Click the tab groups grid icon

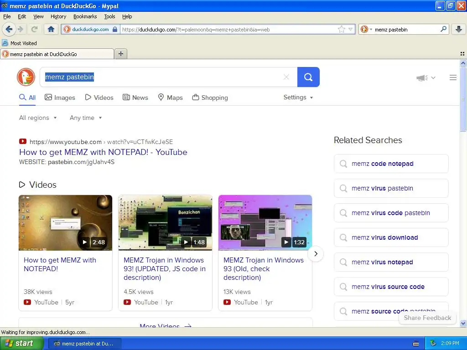(x=462, y=54)
